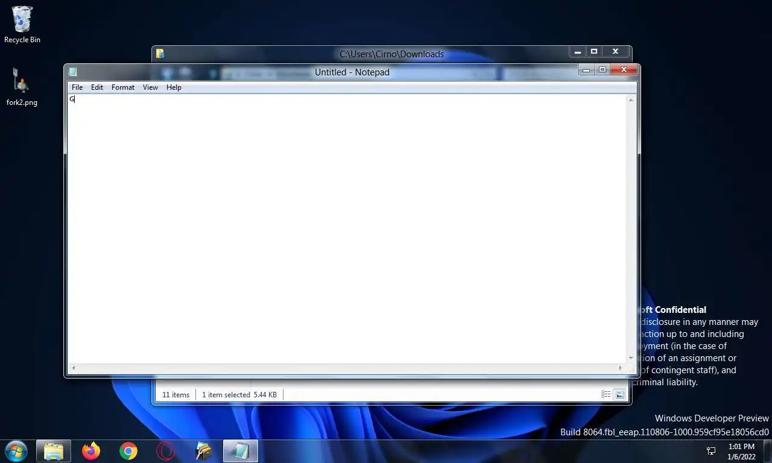Image resolution: width=772 pixels, height=463 pixels.
Task: Click the Show desktop strip past the clock
Action: [x=767, y=451]
